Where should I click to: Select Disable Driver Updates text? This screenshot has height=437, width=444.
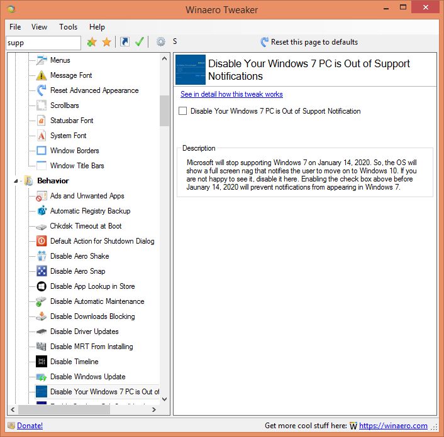pos(84,332)
